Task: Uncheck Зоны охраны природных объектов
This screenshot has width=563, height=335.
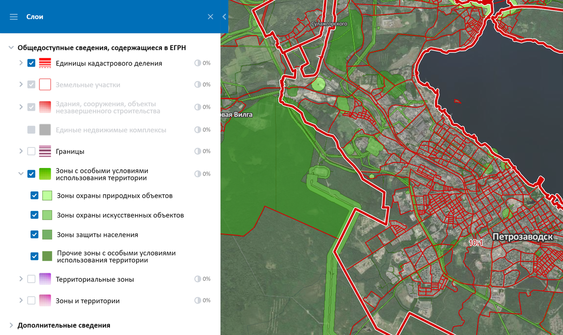Action: [34, 196]
